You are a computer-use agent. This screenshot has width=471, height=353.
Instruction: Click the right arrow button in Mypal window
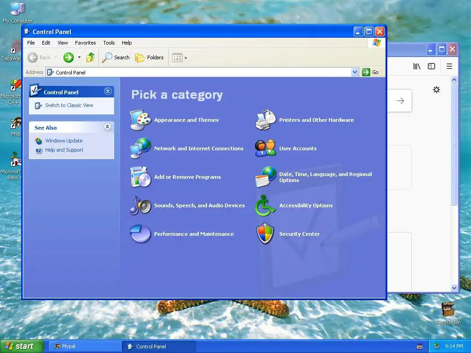coord(401,101)
